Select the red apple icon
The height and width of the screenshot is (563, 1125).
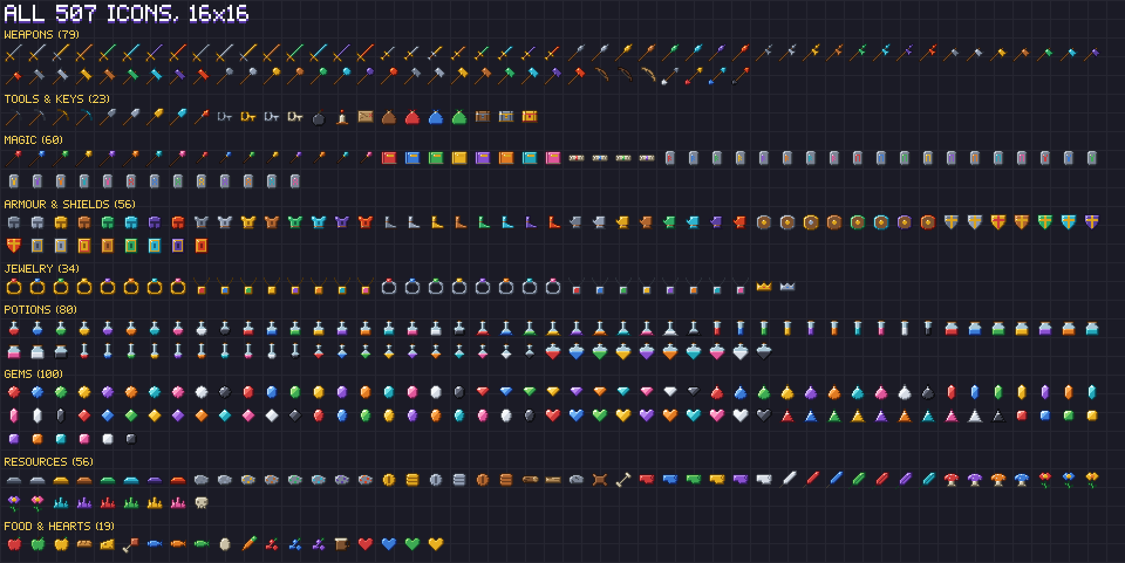14,544
